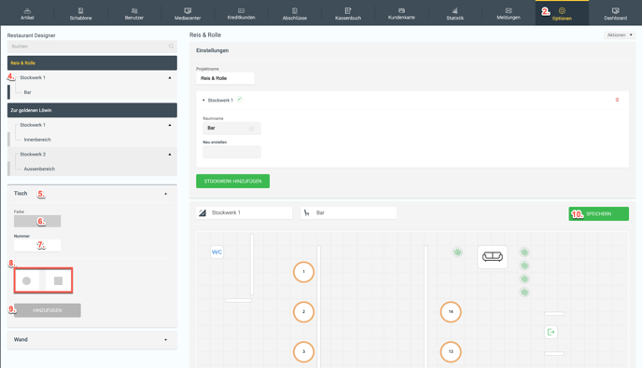
Task: Click the Hinzufügen button
Action: (47, 310)
